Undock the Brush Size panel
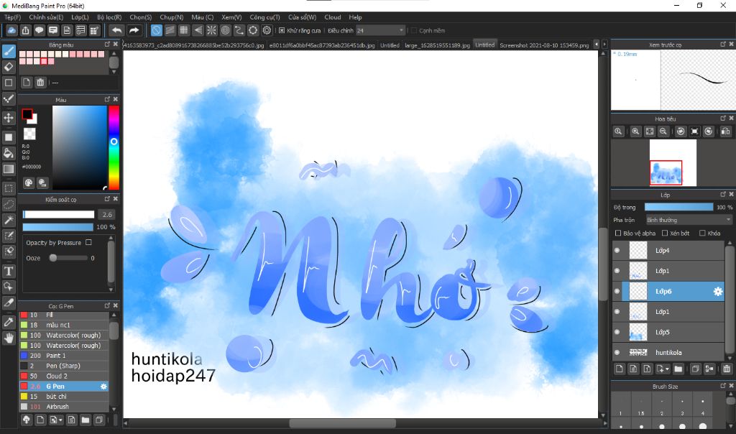The height and width of the screenshot is (434, 736). pos(723,386)
